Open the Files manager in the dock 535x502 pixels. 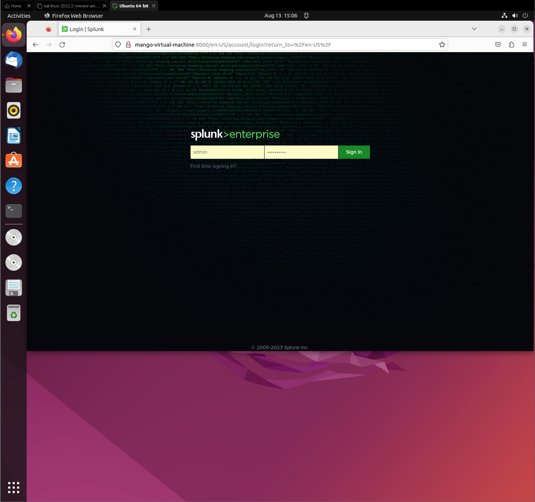point(14,85)
